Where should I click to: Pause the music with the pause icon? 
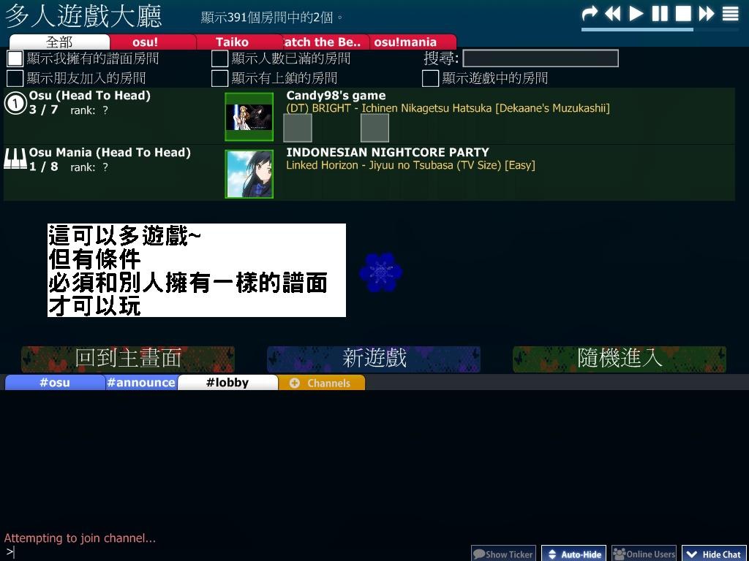click(x=660, y=13)
